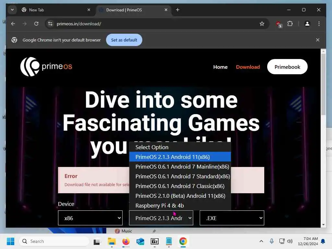Switch to the New Tab tab
The height and width of the screenshot is (249, 332).
tap(55, 10)
